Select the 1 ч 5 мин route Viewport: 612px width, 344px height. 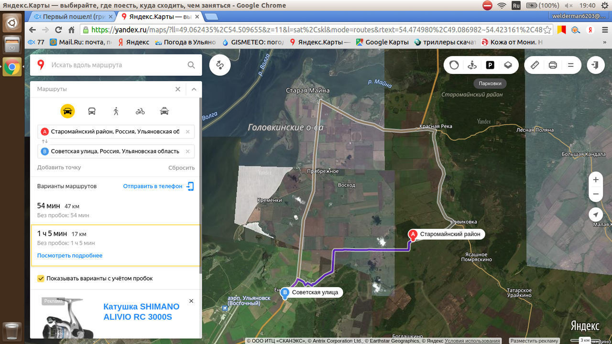[x=116, y=245]
